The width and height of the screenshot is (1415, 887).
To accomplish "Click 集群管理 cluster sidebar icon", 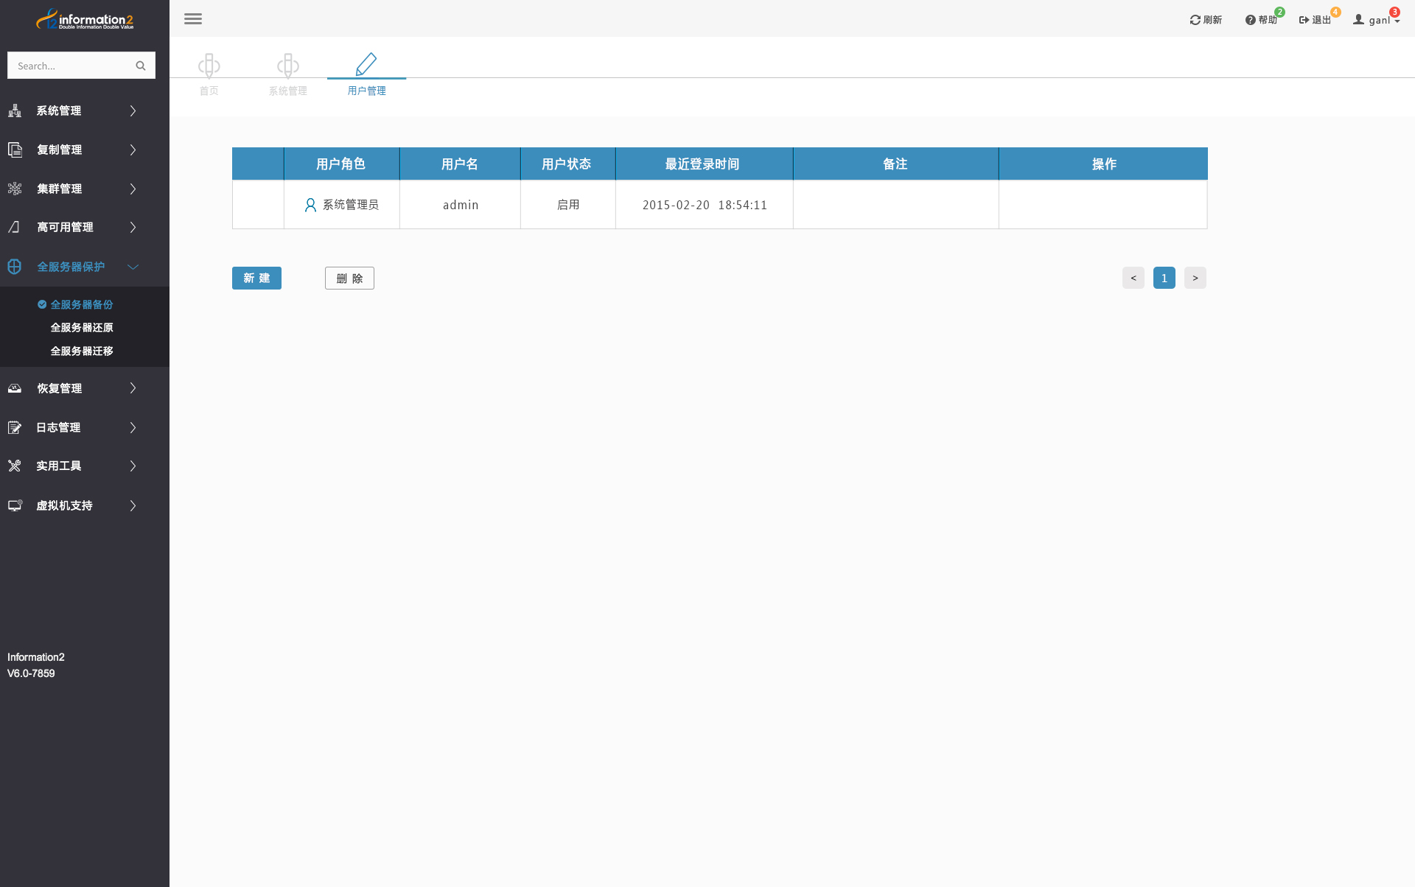I will [15, 189].
